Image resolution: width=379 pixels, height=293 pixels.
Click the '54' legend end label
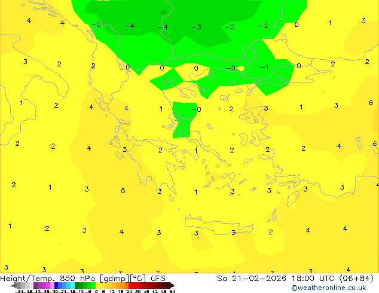172,291
